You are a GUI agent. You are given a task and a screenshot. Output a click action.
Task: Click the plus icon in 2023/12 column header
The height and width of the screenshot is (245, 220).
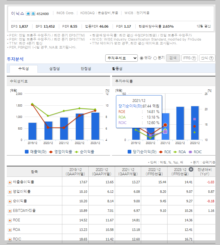191,169
